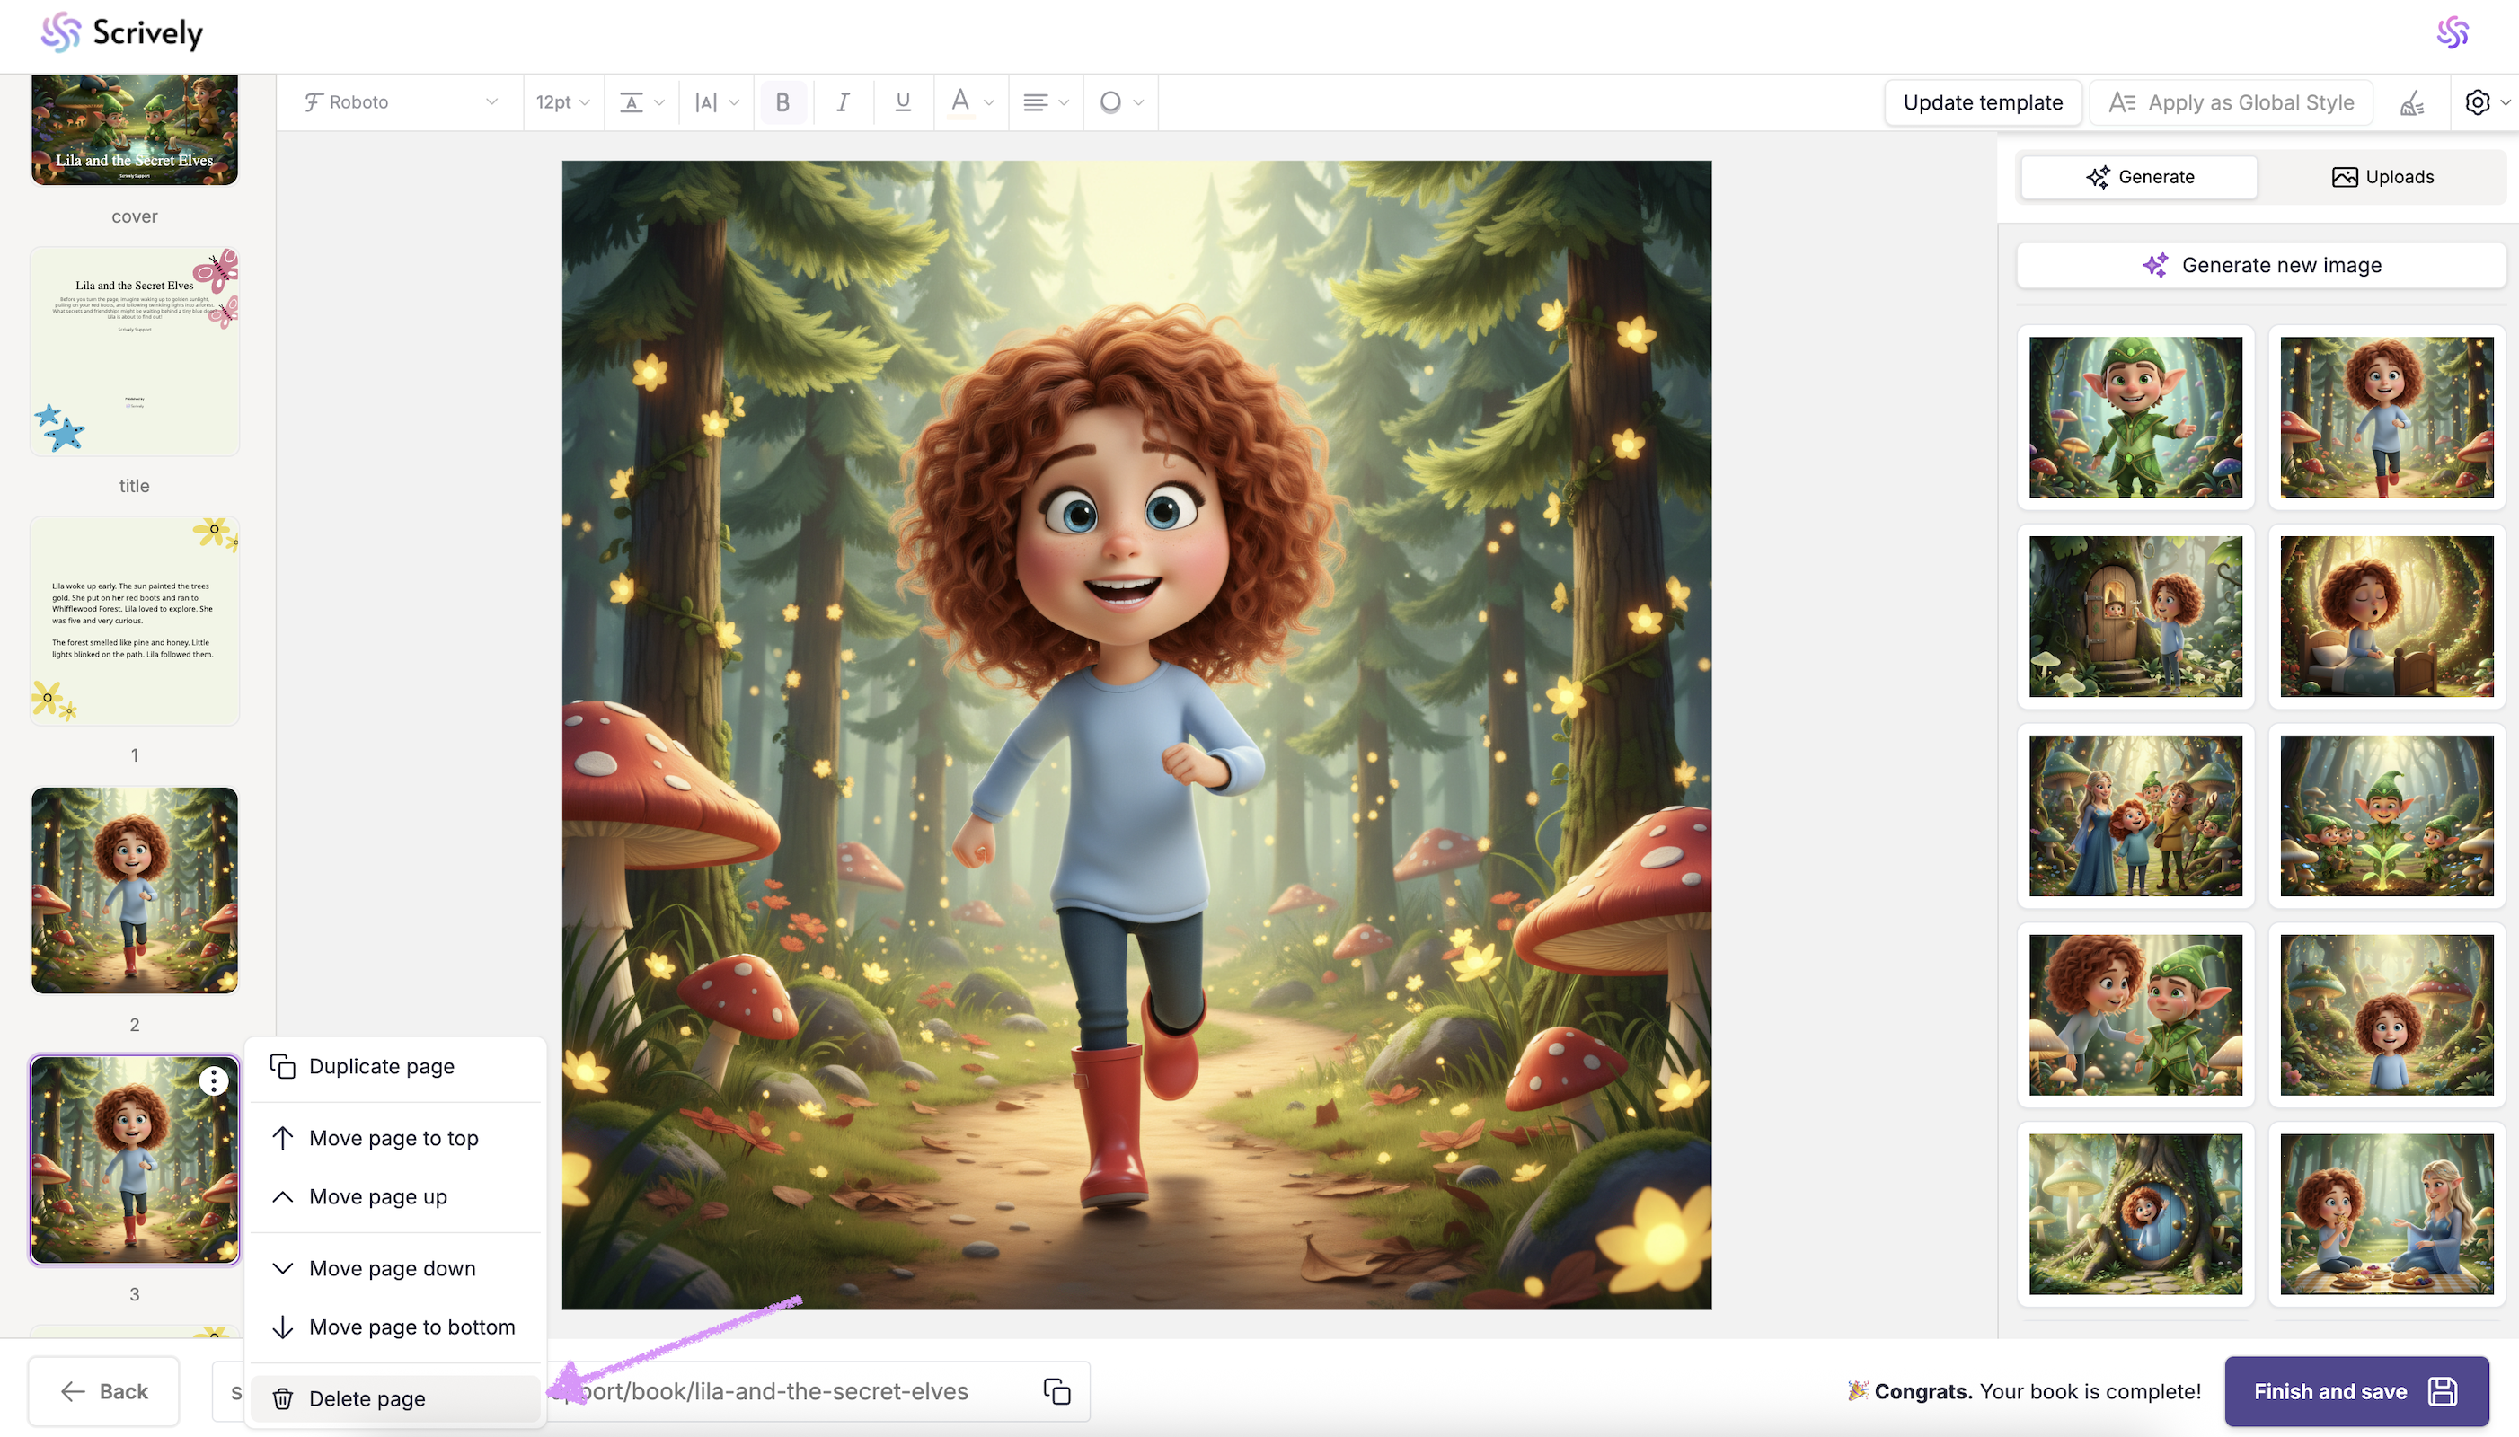Click Generate new image button
The width and height of the screenshot is (2519, 1437).
[x=2261, y=265]
